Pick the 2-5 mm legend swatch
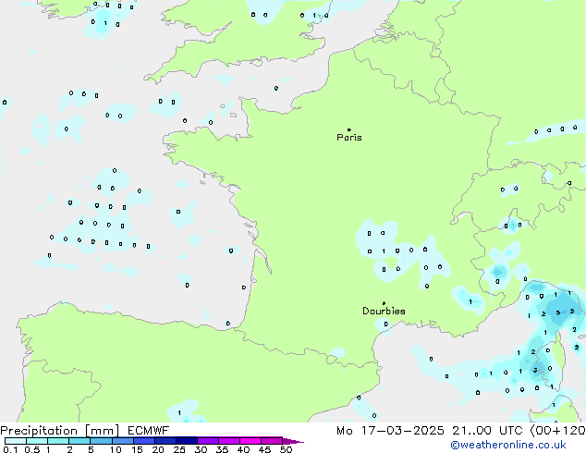 pyautogui.click(x=79, y=441)
